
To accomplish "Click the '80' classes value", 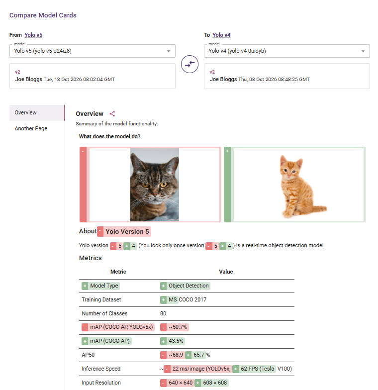I will click(x=163, y=313).
